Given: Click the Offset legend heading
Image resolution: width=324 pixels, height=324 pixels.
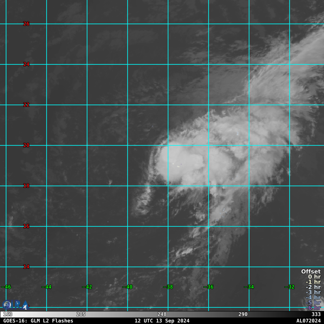Looking at the screenshot, I should tap(311, 272).
